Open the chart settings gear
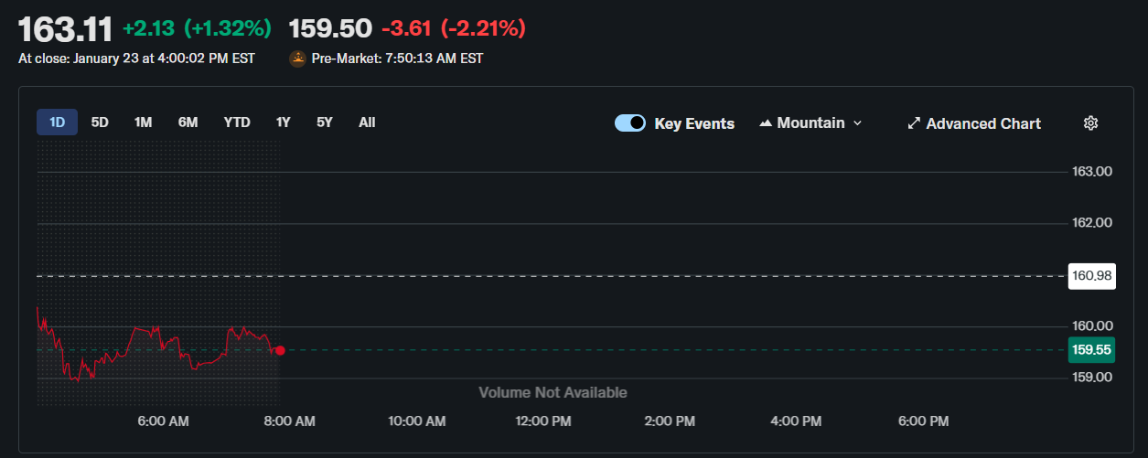The width and height of the screenshot is (1148, 458). click(1090, 123)
